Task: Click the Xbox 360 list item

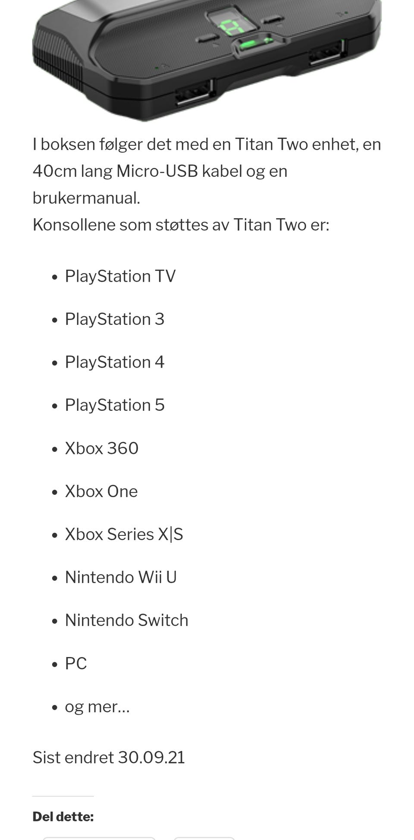Action: click(102, 448)
